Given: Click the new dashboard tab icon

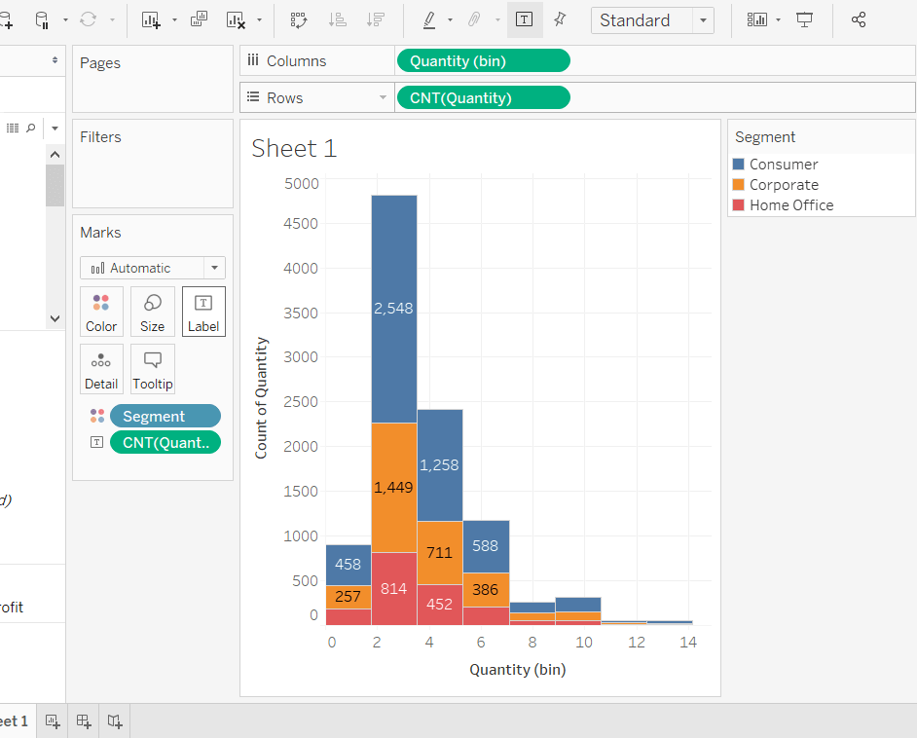Looking at the screenshot, I should point(84,721).
